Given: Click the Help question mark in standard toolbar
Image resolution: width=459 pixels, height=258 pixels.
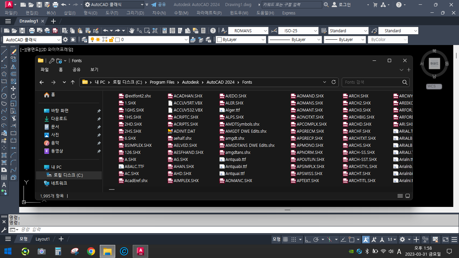Looking at the screenshot, I should pos(213,31).
